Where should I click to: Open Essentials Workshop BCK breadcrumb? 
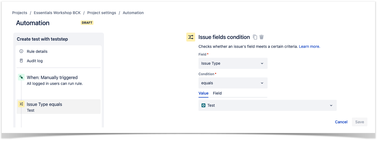tap(57, 13)
